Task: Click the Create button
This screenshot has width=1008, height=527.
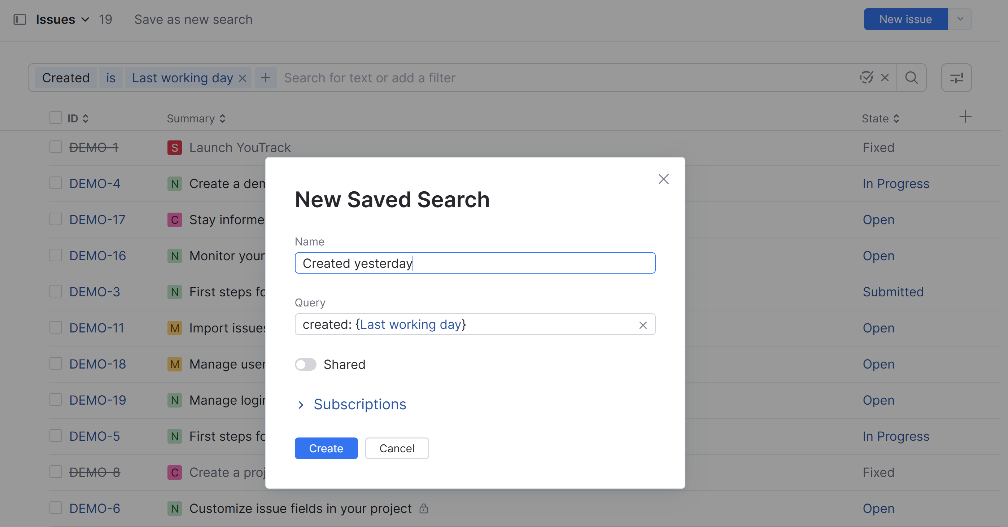Action: [326, 448]
